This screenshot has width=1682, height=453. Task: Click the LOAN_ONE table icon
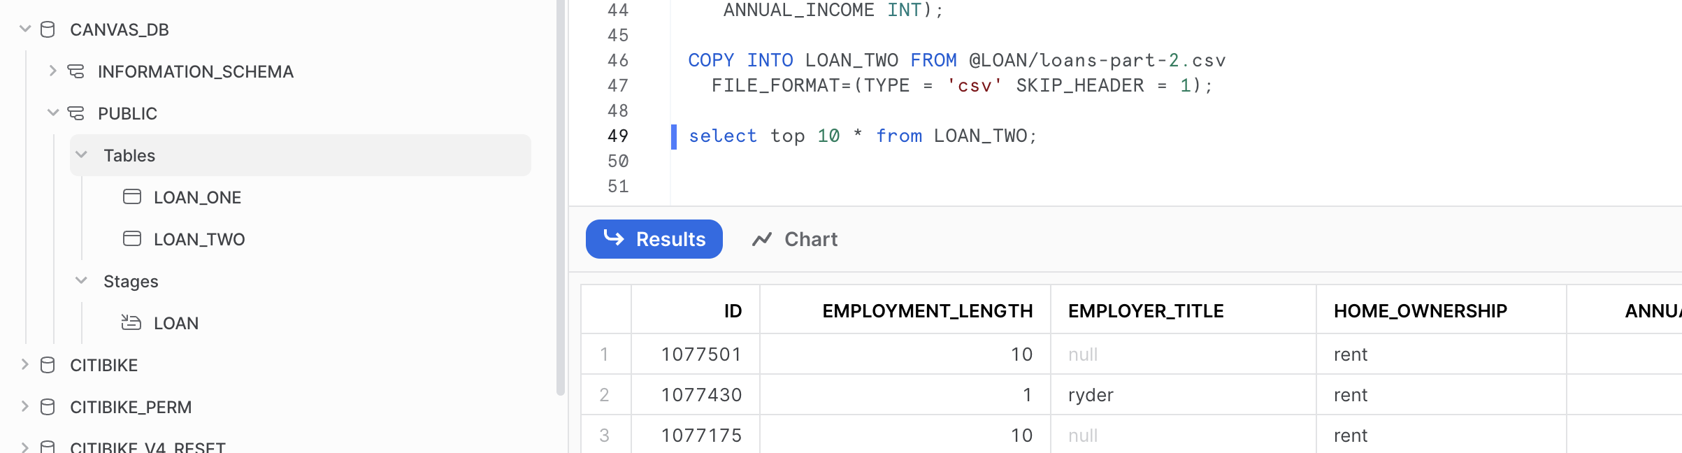[x=132, y=197]
